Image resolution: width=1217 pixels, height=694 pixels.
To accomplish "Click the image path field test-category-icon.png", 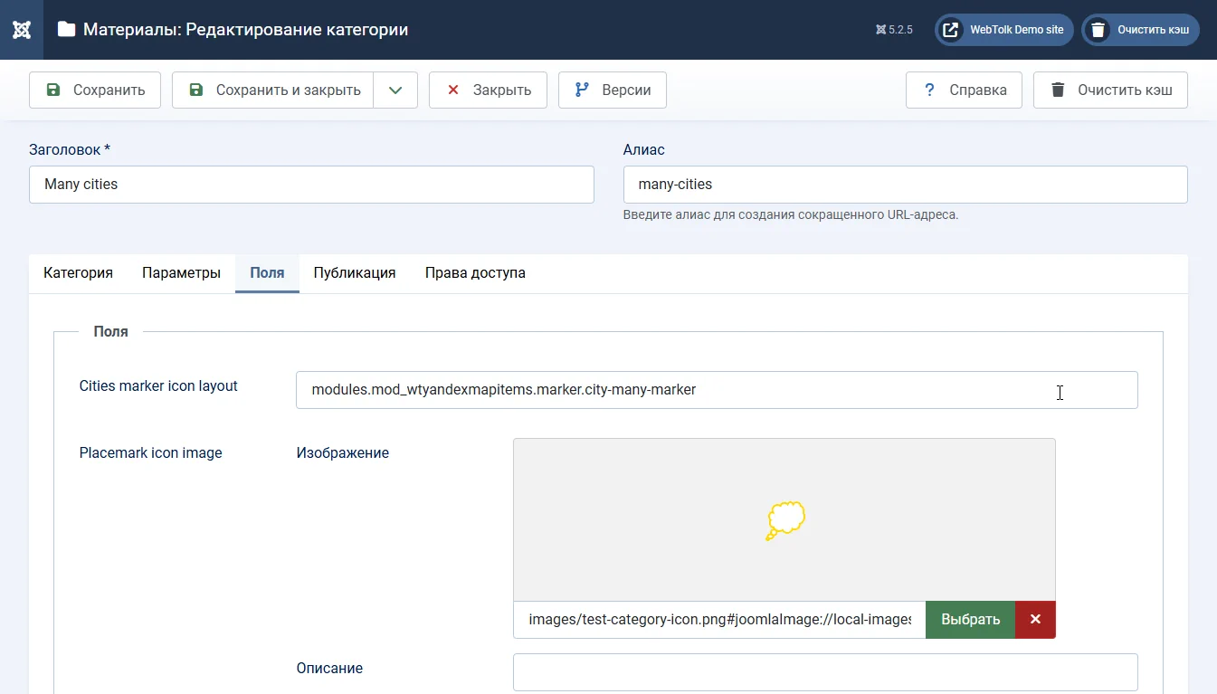I will point(719,620).
